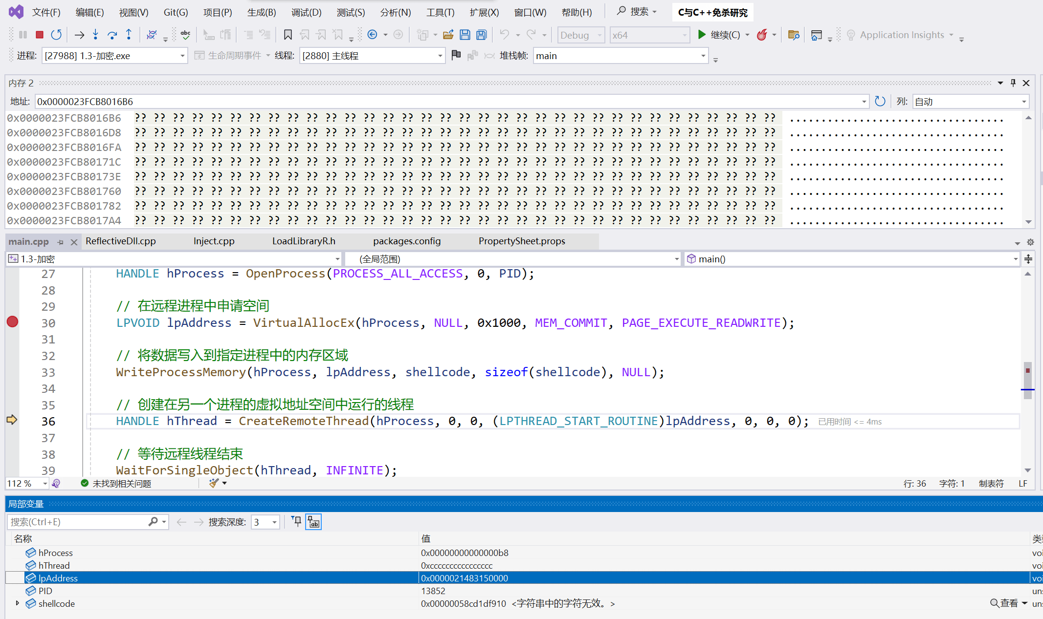Open the 调试(D) menu
1043x619 pixels.
306,12
